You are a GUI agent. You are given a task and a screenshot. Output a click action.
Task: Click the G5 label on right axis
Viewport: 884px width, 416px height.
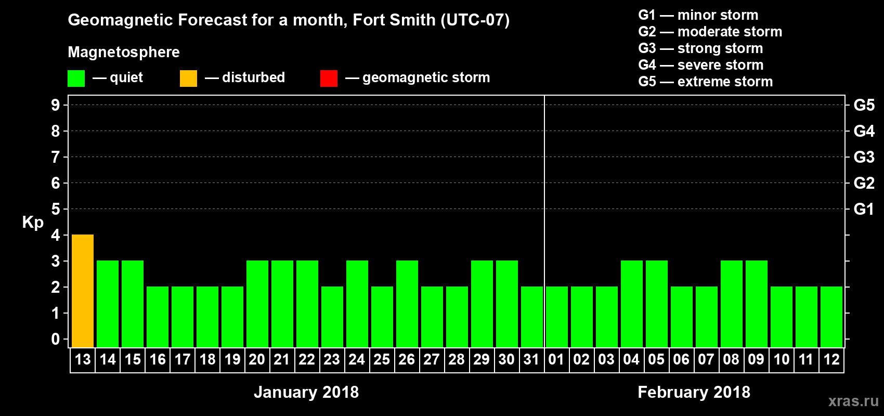pos(864,105)
